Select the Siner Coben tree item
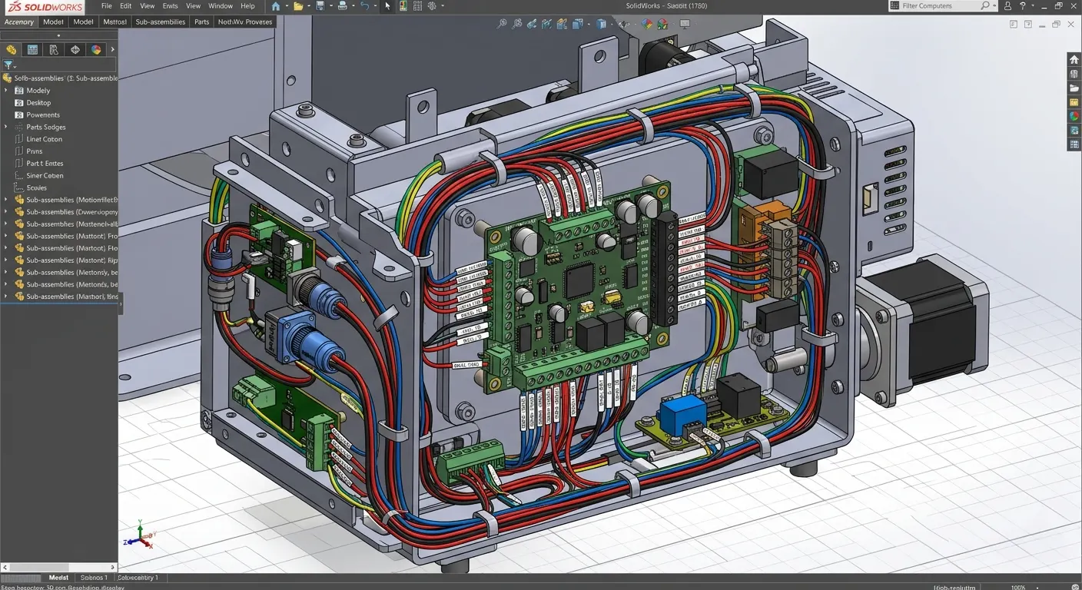 tap(45, 176)
